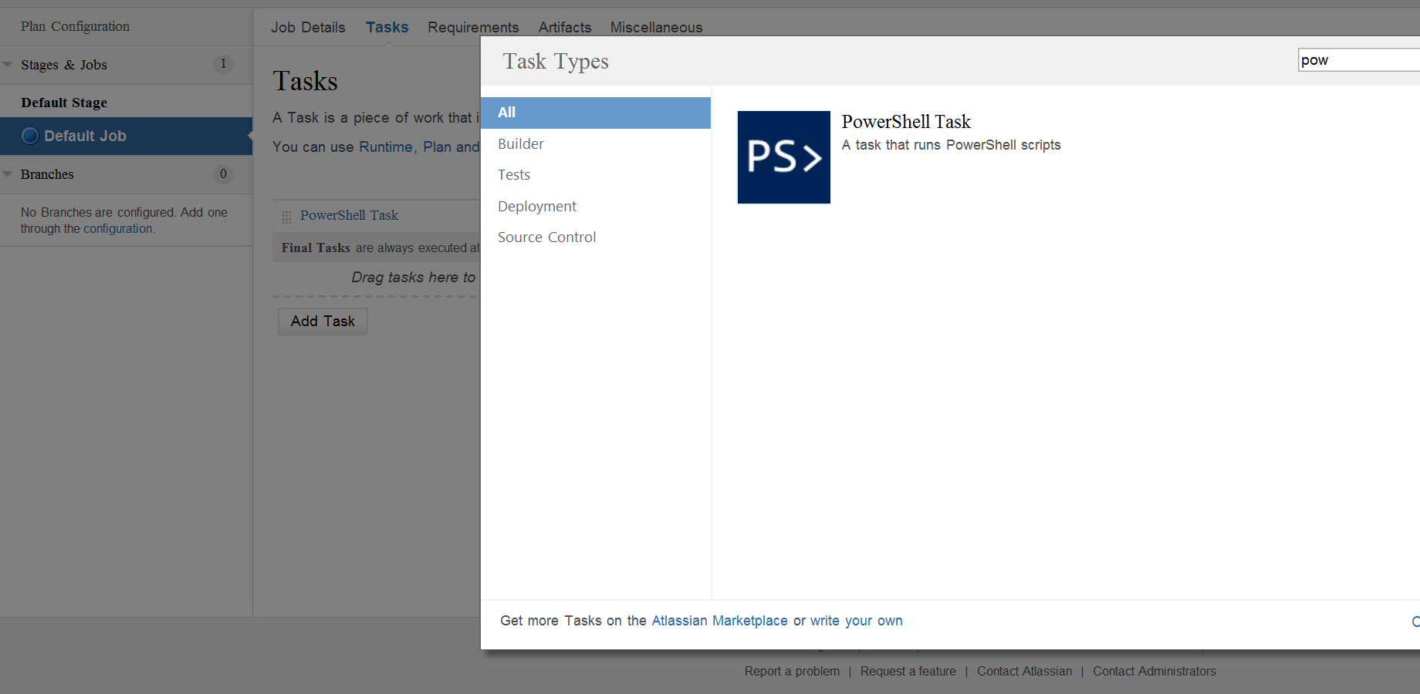Click the 'Drag tasks here' placeholder text

(x=414, y=278)
